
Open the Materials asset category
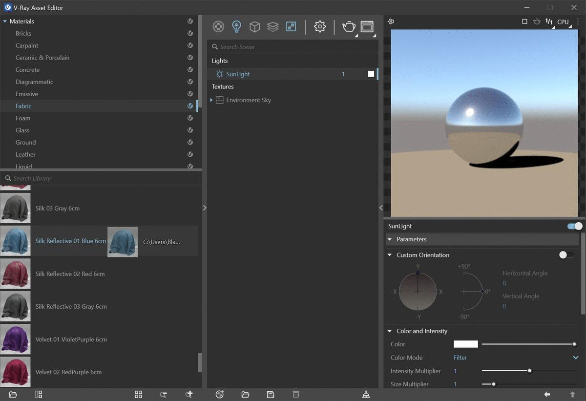click(218, 26)
